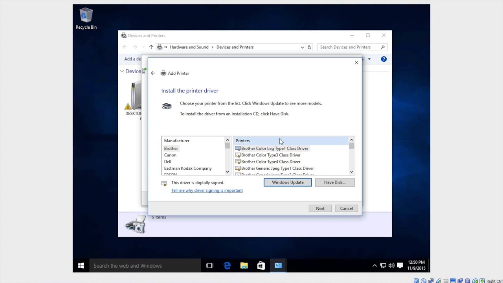
Task: Open Action Center notifications icon
Action: click(x=400, y=266)
